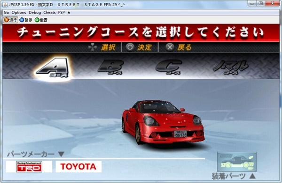Image resolution: width=282 pixels, height=183 pixels.
Task: Click the 重置 reset toolbar button
Action: pos(41,20)
